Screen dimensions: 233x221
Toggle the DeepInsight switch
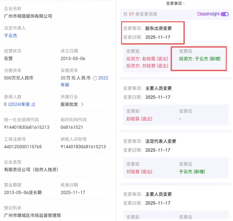click(x=225, y=14)
